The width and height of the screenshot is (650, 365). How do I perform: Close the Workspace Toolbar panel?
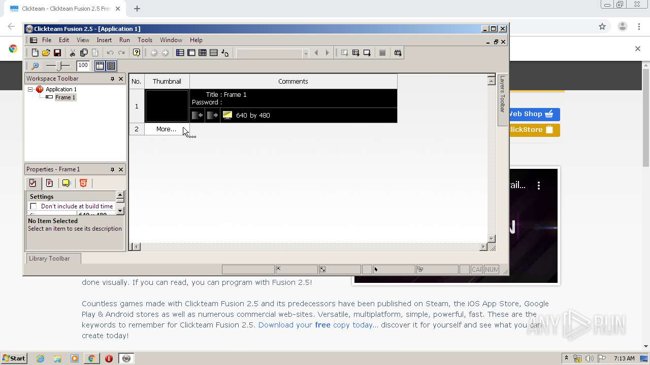coord(121,79)
